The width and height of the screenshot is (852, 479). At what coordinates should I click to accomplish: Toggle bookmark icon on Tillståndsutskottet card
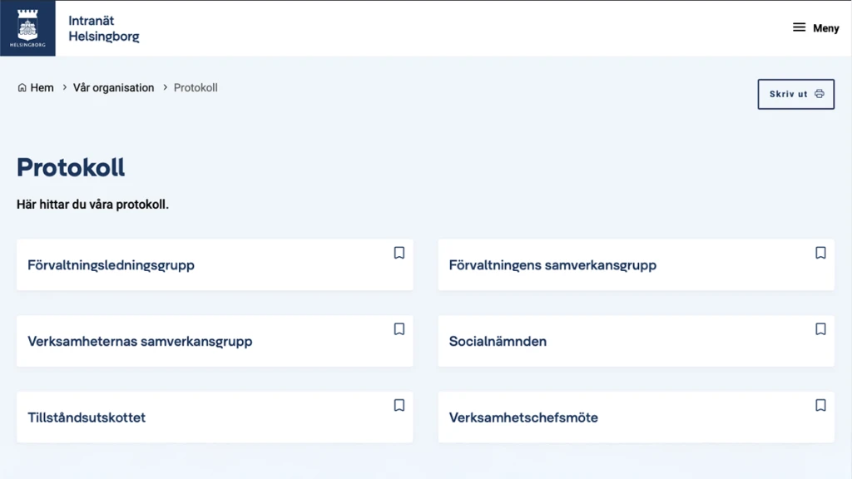tap(399, 405)
